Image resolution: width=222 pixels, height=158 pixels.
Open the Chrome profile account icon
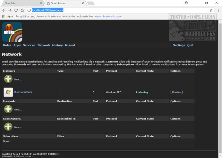186,3
